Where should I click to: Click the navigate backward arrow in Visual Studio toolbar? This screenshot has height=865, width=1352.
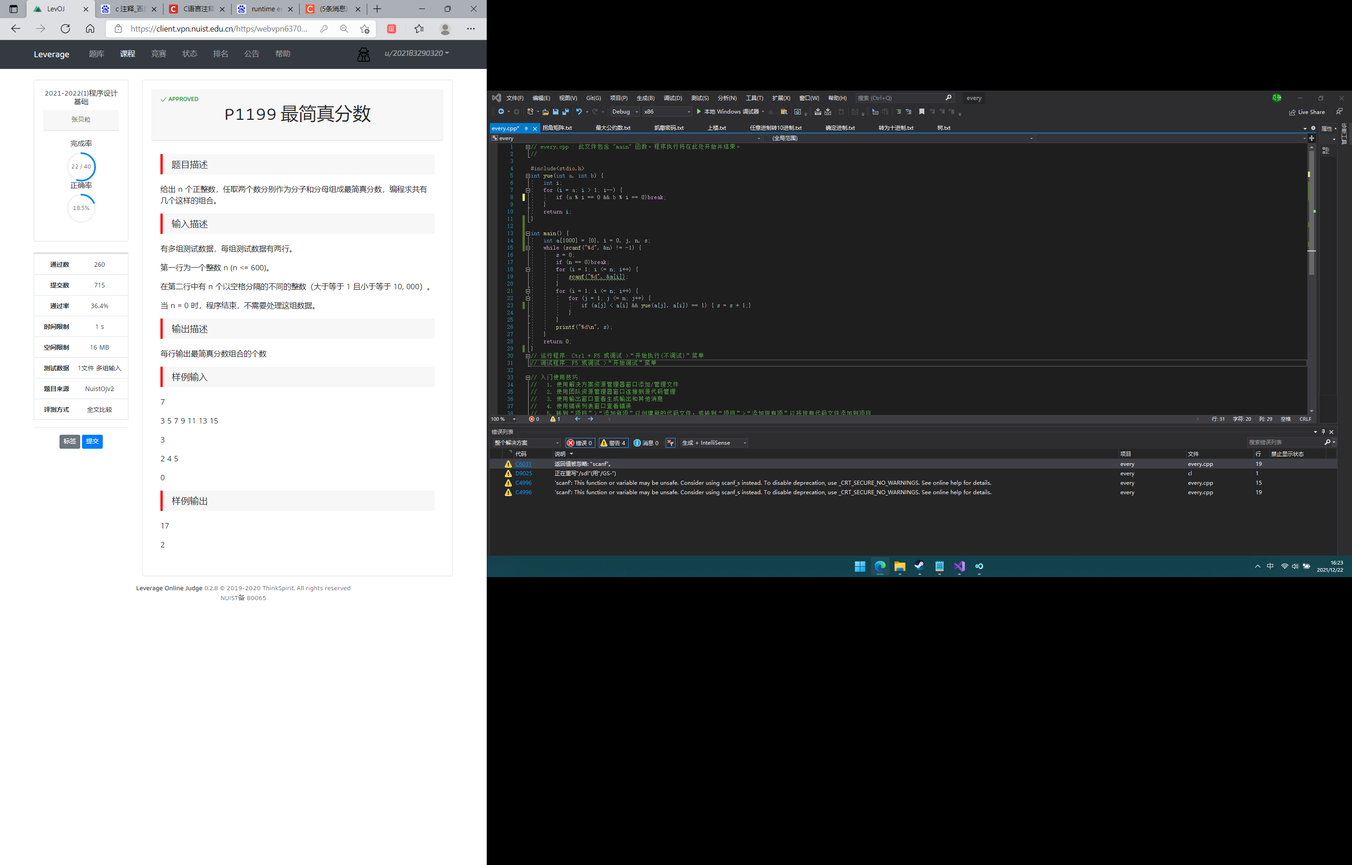[501, 112]
